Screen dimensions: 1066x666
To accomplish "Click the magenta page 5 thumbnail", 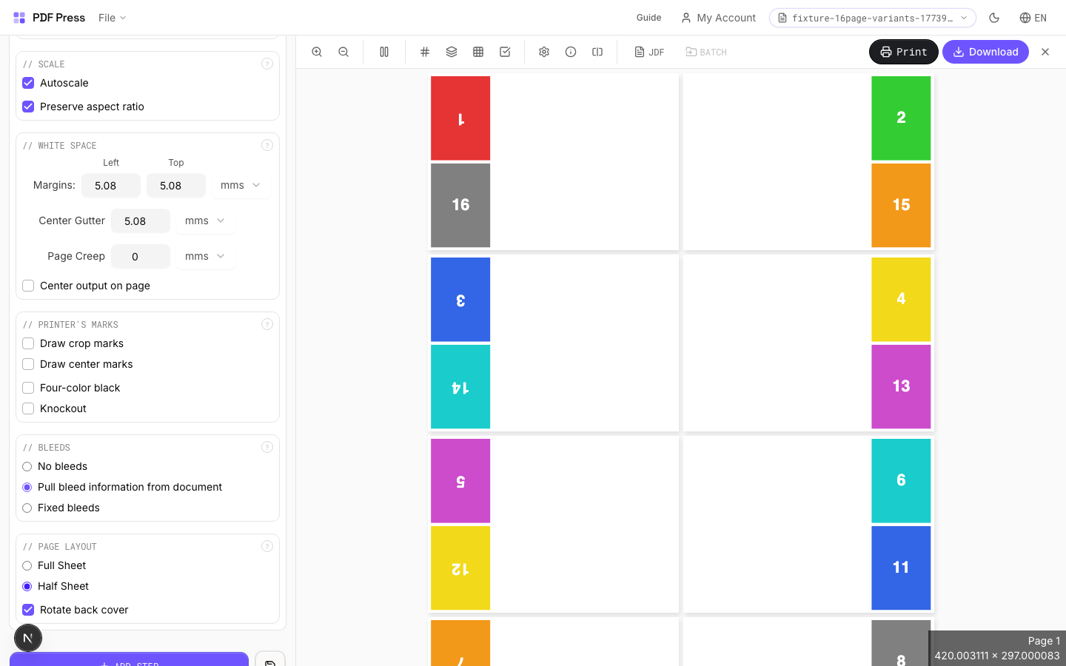I will click(x=460, y=480).
